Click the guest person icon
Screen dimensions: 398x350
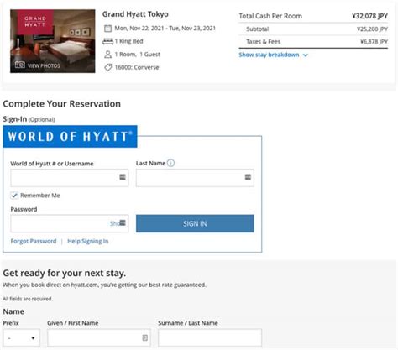pyautogui.click(x=107, y=55)
